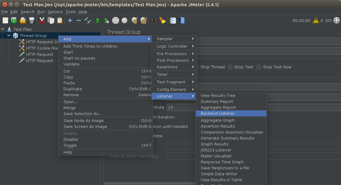Open the Options menu in menu bar
Image resolution: width=341 pixels, height=185 pixels.
55,12
